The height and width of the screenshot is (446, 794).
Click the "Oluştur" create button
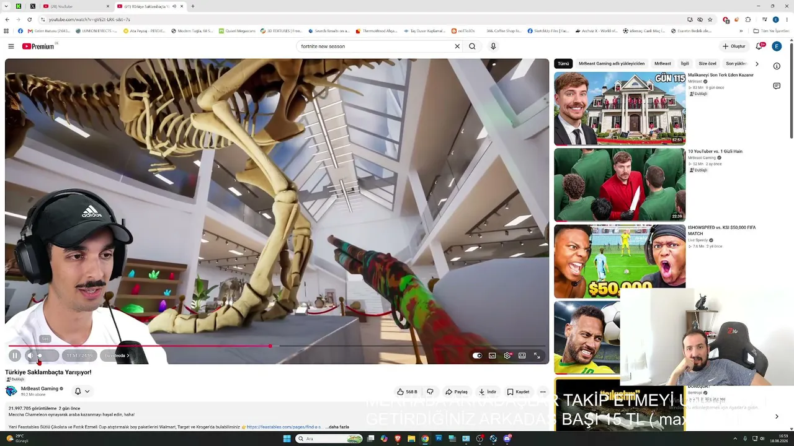pos(734,46)
